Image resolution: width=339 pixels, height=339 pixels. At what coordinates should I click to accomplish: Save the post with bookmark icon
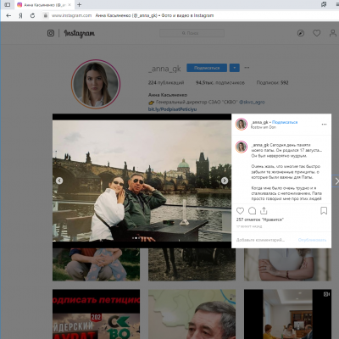tap(324, 211)
